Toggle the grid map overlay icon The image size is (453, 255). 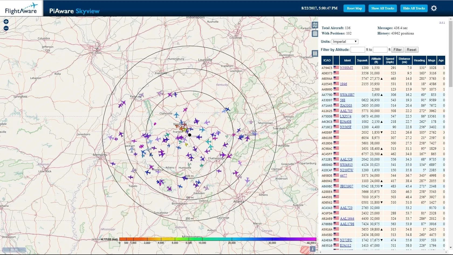[x=315, y=34]
